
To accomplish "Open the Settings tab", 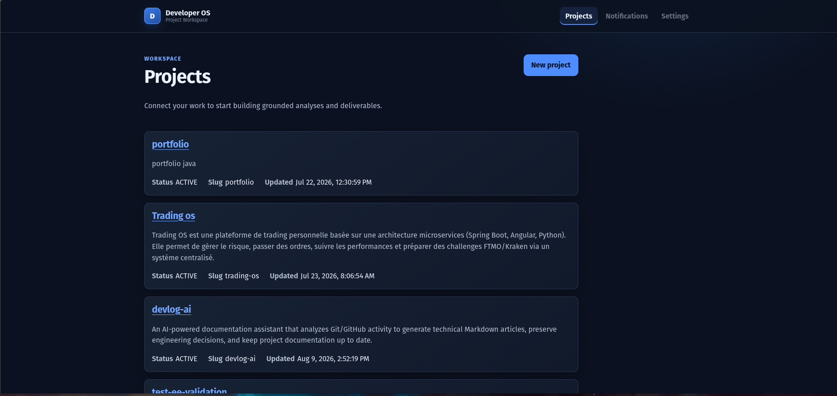I will [x=675, y=16].
